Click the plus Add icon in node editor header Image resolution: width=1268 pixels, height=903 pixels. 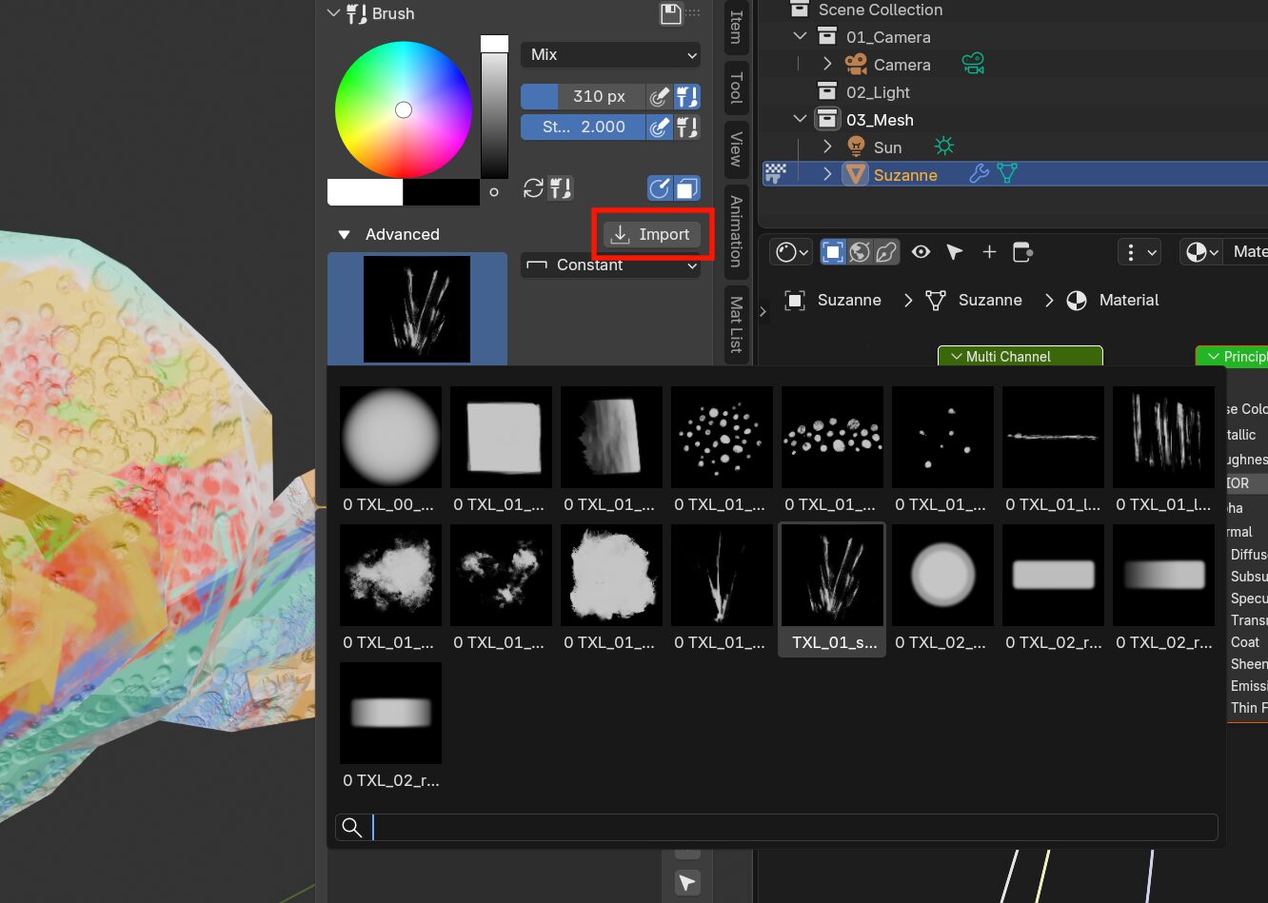coord(989,252)
